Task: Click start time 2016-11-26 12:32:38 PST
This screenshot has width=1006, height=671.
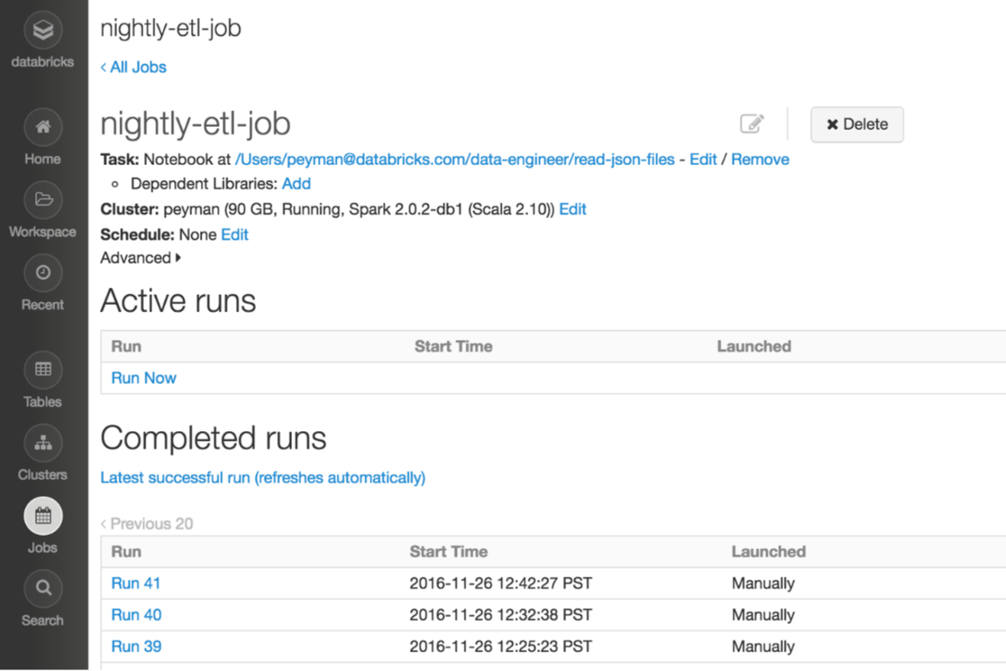Action: [x=501, y=615]
